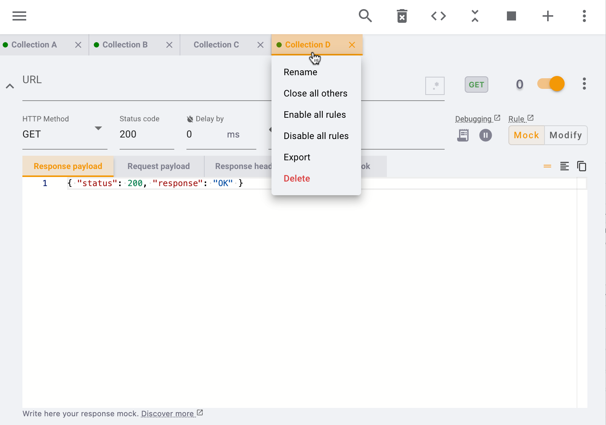Click the delete-all trash icon
This screenshot has height=425, width=606.
[x=402, y=16]
